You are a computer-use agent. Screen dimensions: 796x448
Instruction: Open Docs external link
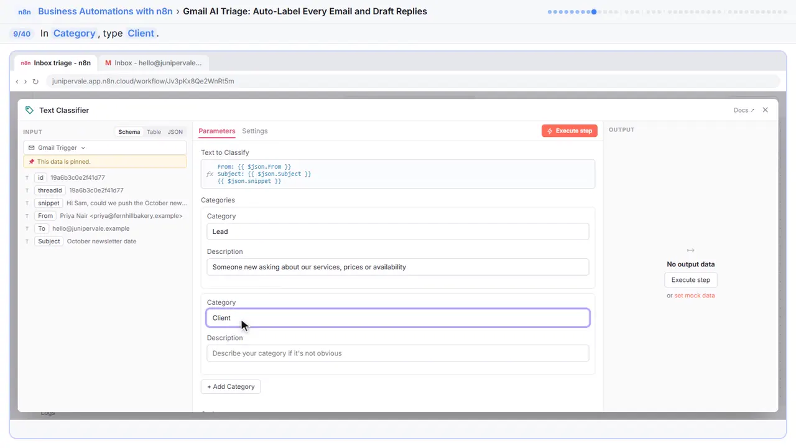tap(744, 110)
